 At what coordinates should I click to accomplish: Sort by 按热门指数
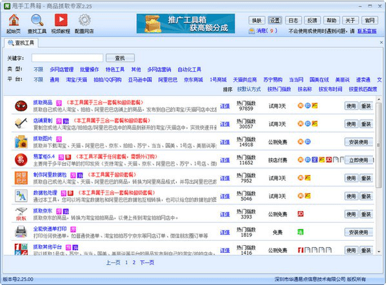(x=279, y=89)
